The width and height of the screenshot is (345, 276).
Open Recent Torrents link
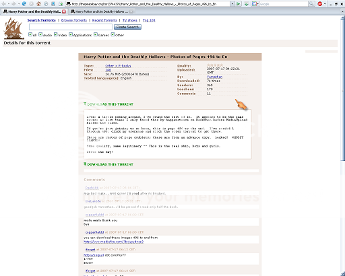coord(104,20)
